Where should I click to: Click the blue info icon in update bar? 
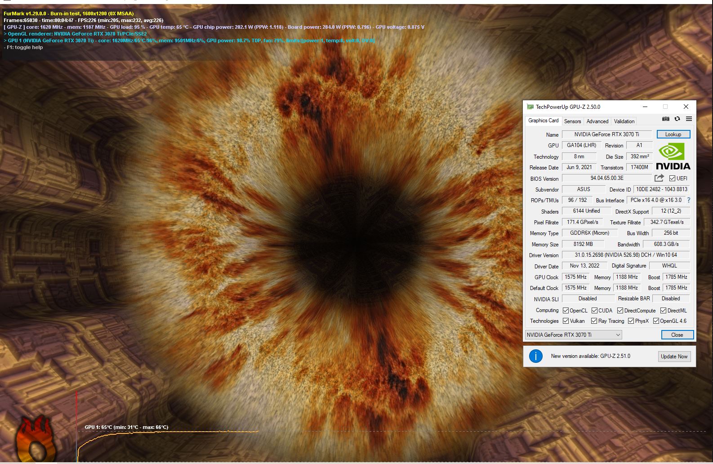point(535,356)
